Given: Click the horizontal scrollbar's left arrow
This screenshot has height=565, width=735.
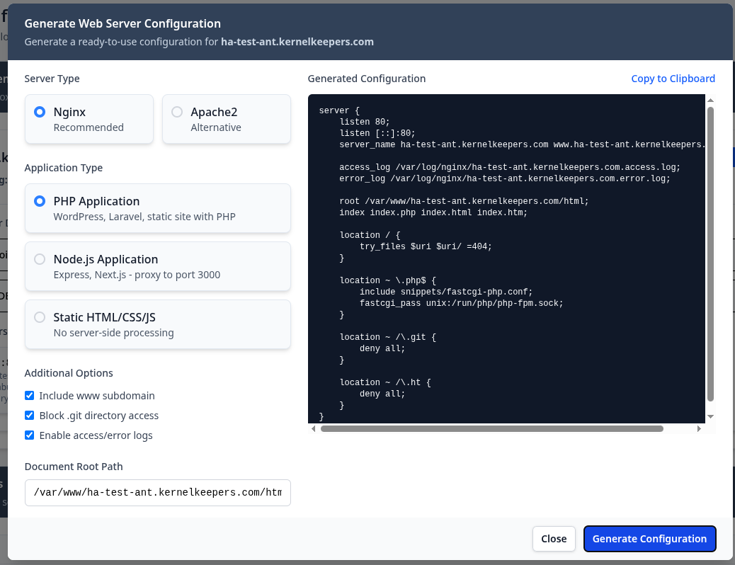Looking at the screenshot, I should coord(314,428).
